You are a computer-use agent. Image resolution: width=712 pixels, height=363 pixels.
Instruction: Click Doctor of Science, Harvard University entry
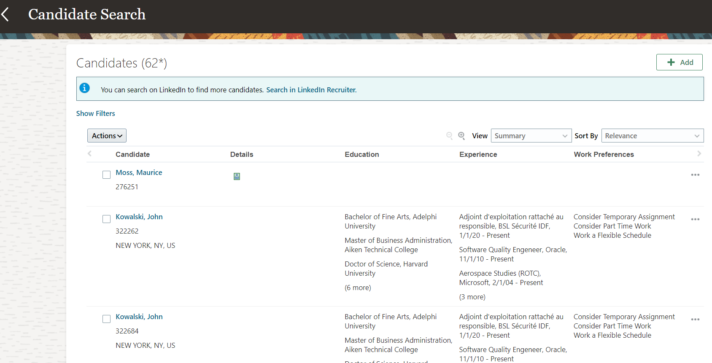[x=386, y=269]
